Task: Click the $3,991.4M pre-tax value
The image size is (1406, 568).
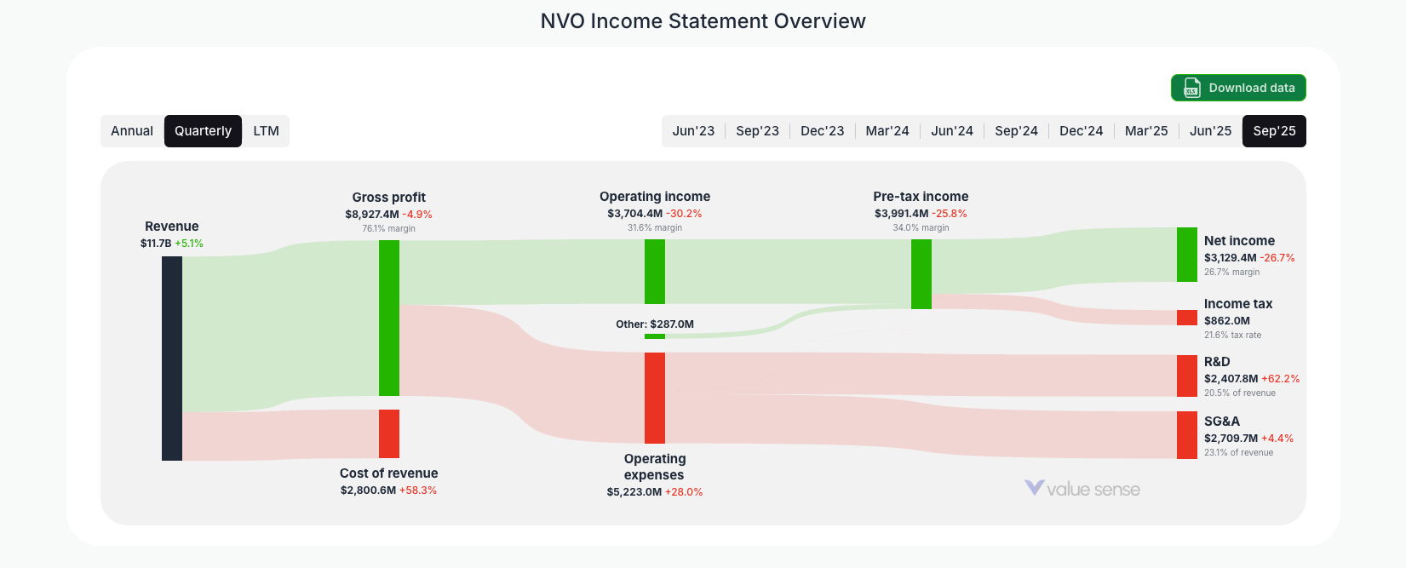Action: (x=901, y=214)
